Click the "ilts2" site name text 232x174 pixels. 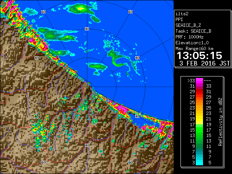[182, 14]
